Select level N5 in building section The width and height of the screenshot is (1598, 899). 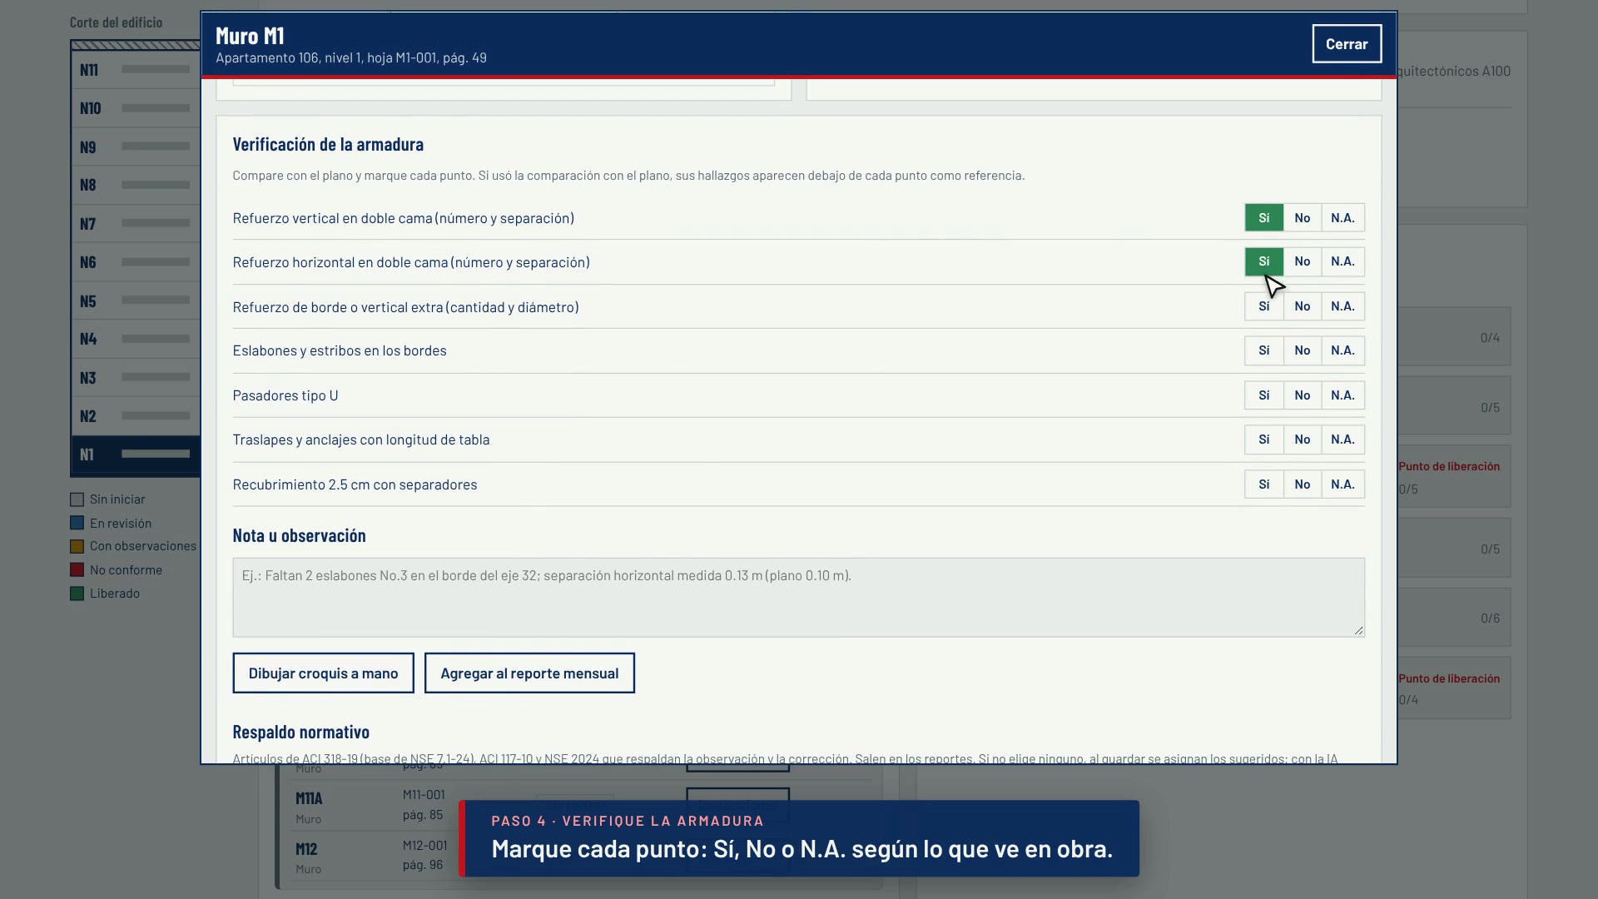point(136,301)
